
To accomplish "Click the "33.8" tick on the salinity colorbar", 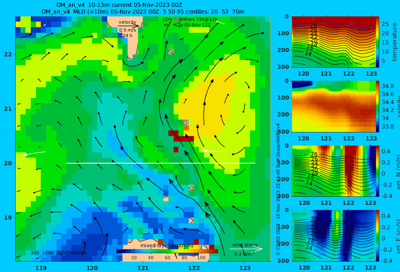I will [x=388, y=126].
